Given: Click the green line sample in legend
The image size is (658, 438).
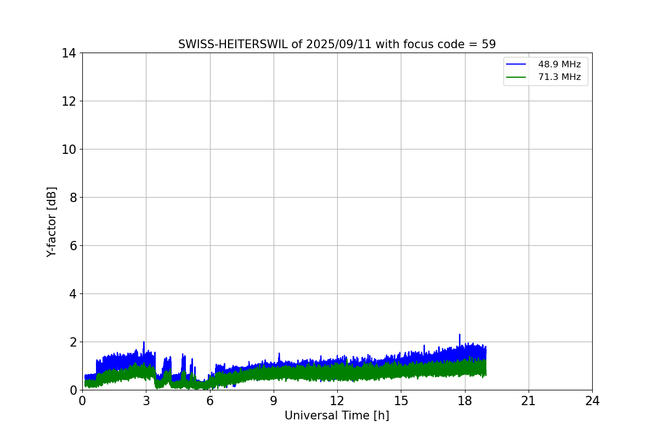Looking at the screenshot, I should click(516, 77).
